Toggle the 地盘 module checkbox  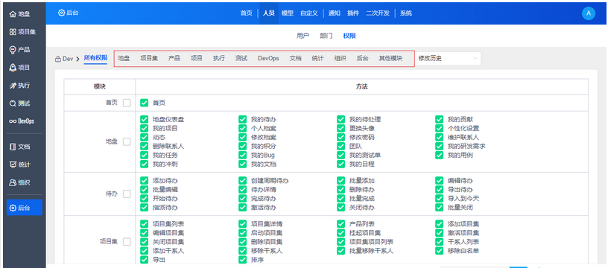tap(127, 141)
